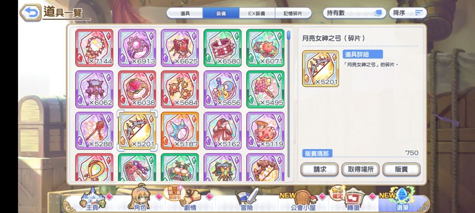
Task: Pick the rose ring item ×6038
Action: (x=137, y=89)
